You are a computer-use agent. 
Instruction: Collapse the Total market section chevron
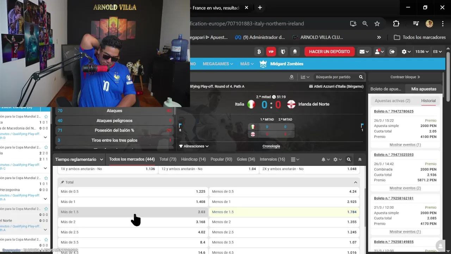(356, 182)
